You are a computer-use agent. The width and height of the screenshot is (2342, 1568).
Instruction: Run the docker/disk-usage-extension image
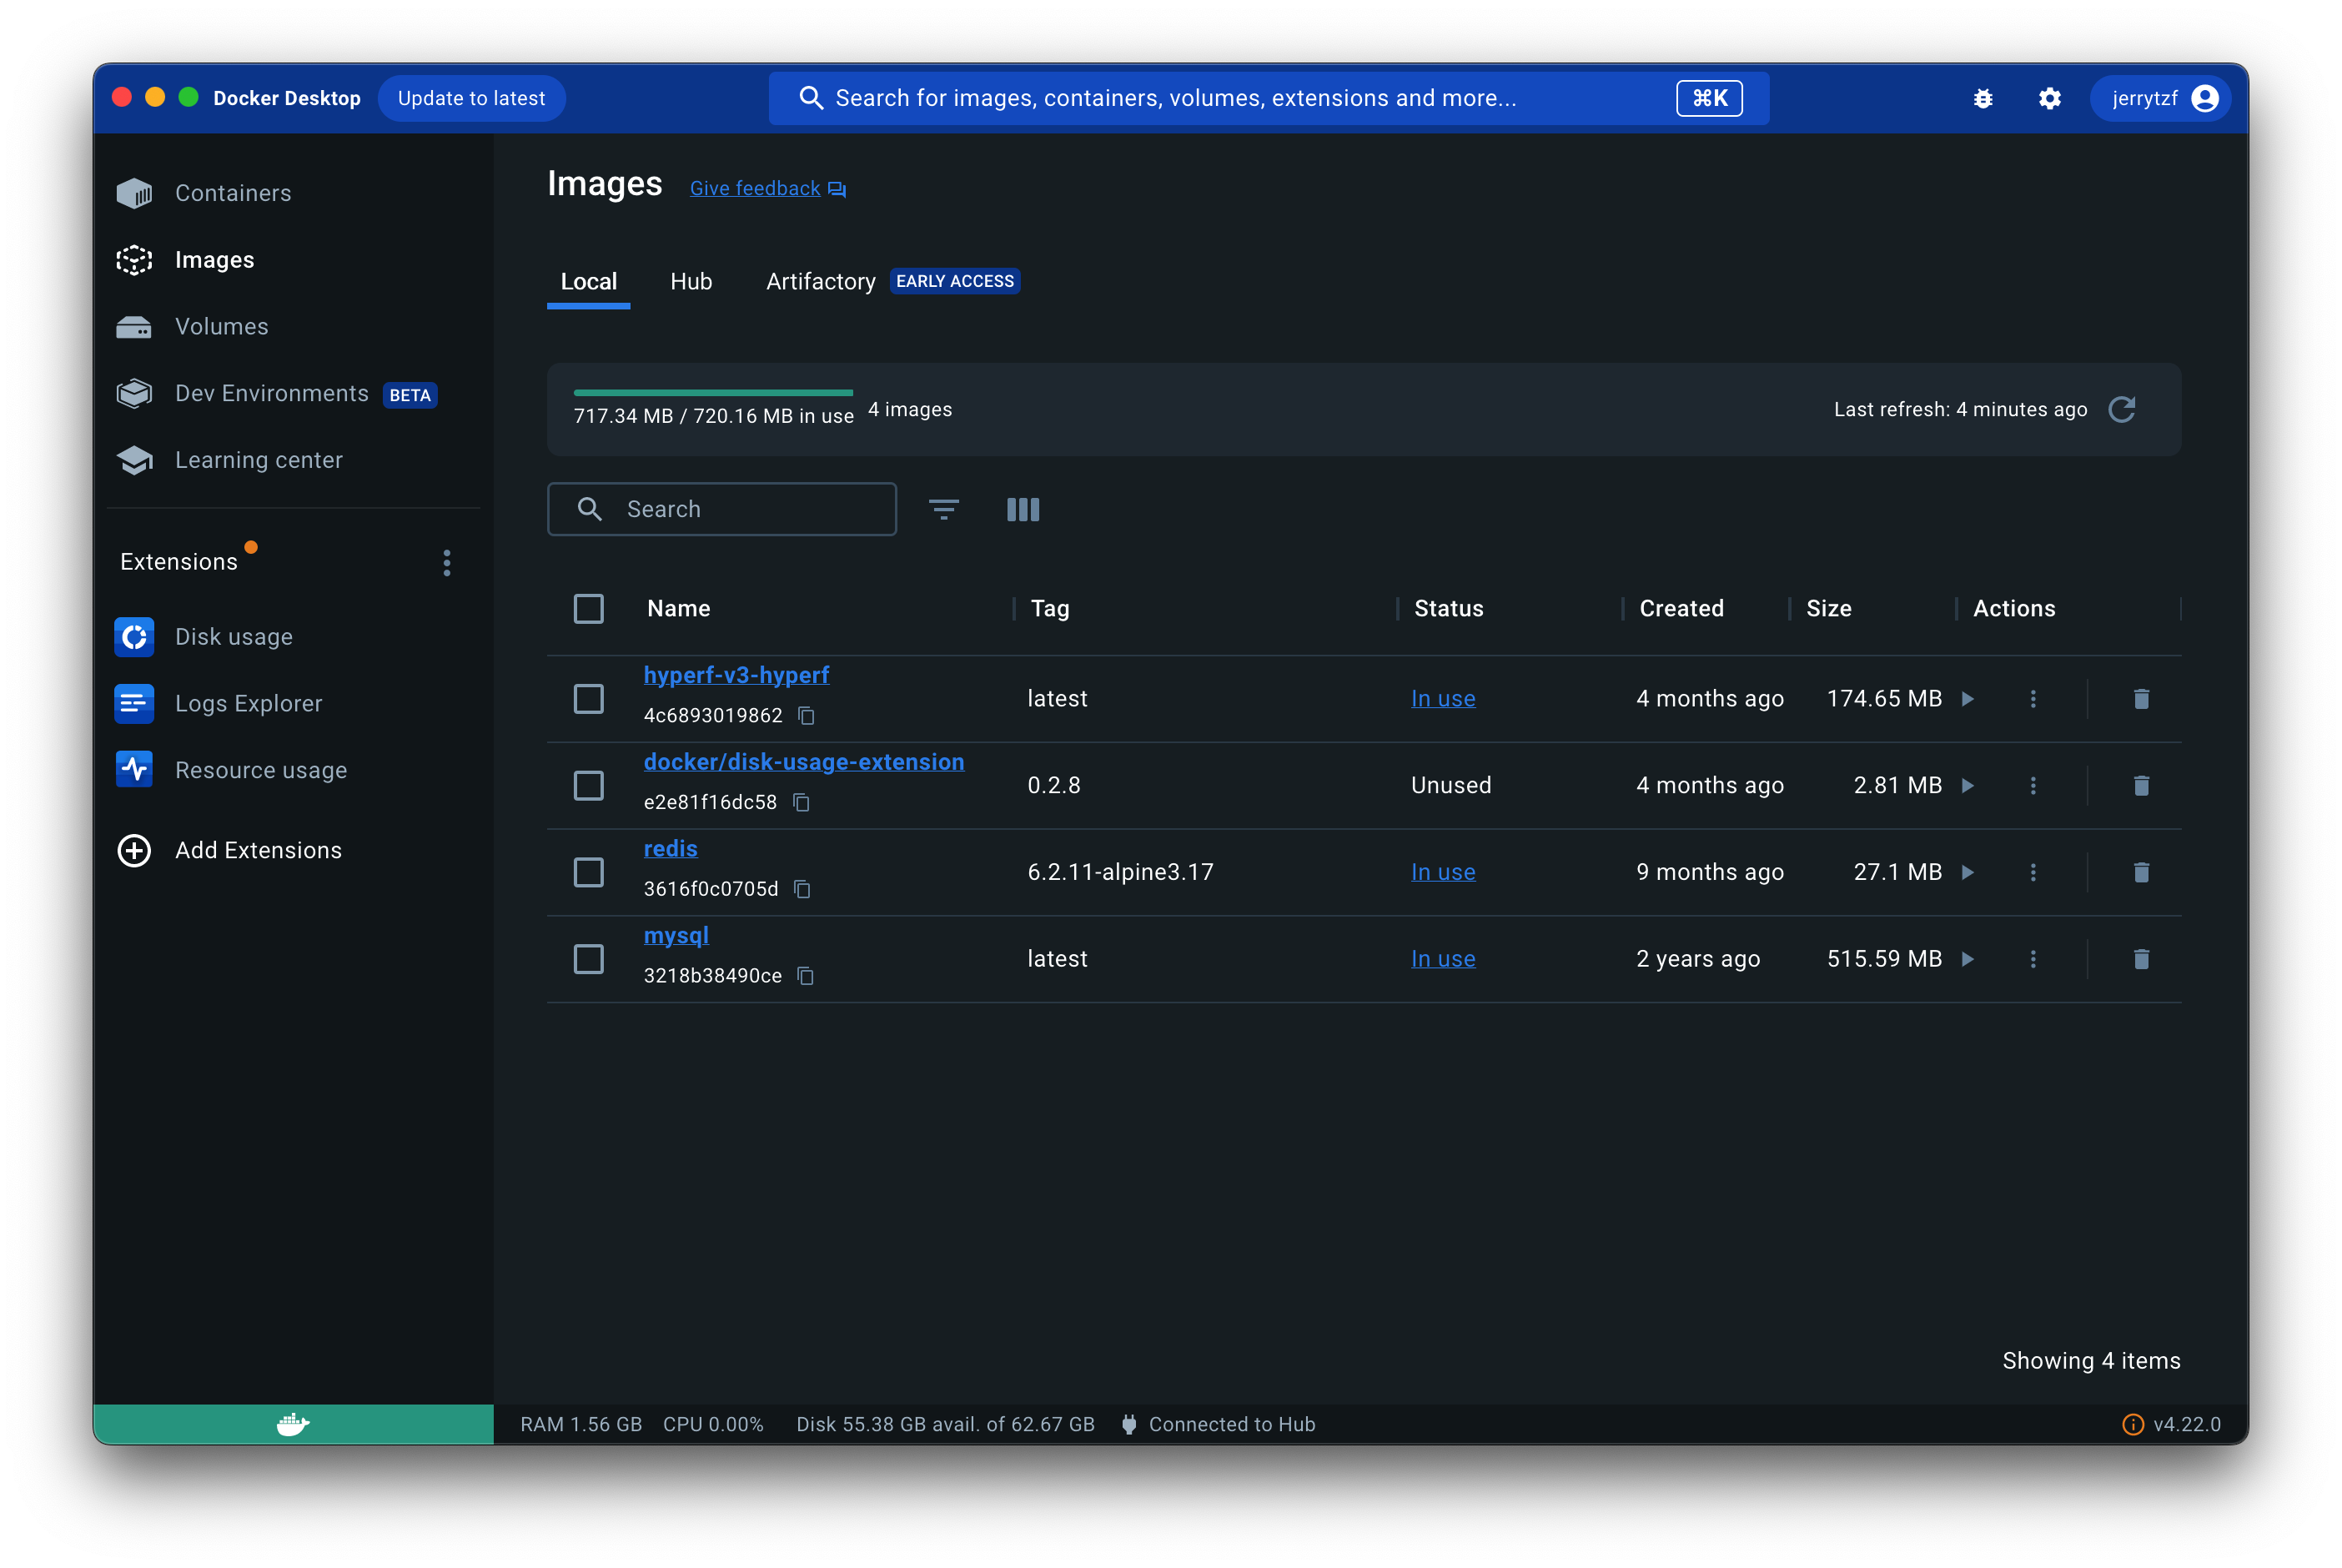[x=1967, y=785]
